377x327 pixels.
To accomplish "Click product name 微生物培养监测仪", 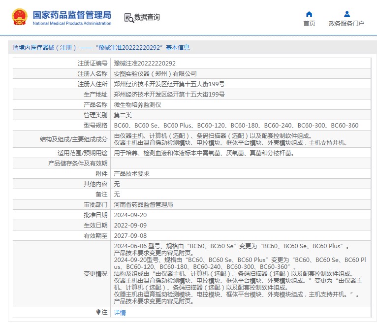I will click(x=137, y=105).
